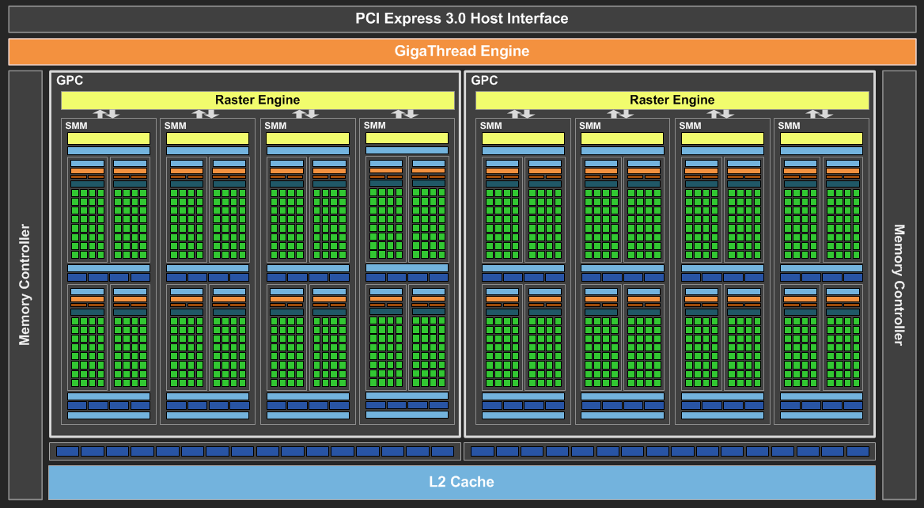Select the orange GigaThread Engine block
924x508 pixels.
pos(462,51)
